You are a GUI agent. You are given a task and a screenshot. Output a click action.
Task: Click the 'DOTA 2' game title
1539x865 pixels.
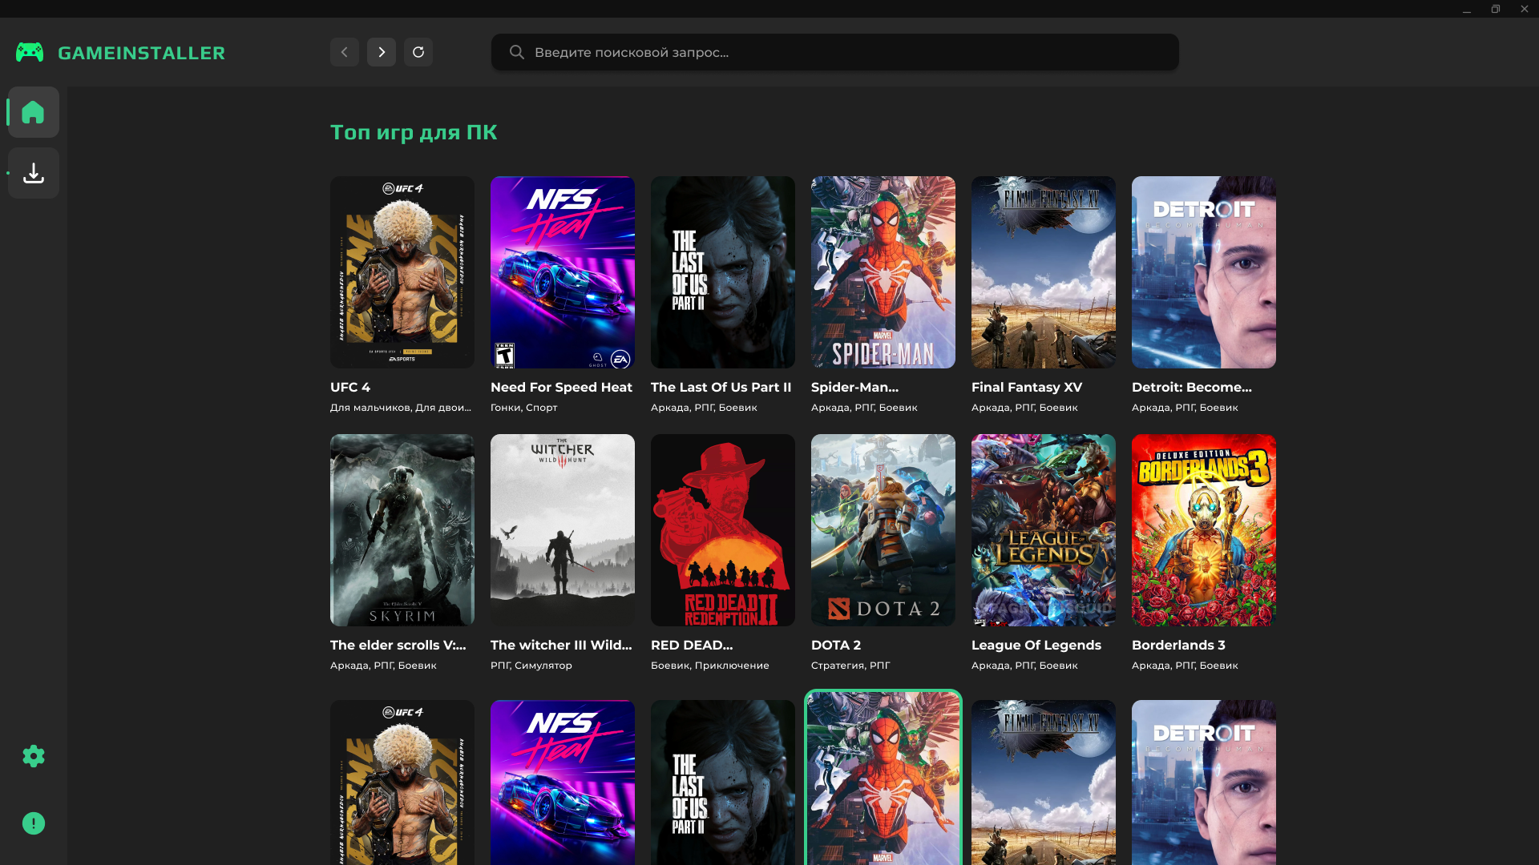(836, 645)
